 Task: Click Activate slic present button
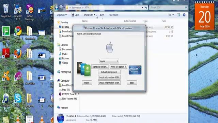pyautogui.click(x=109, y=72)
